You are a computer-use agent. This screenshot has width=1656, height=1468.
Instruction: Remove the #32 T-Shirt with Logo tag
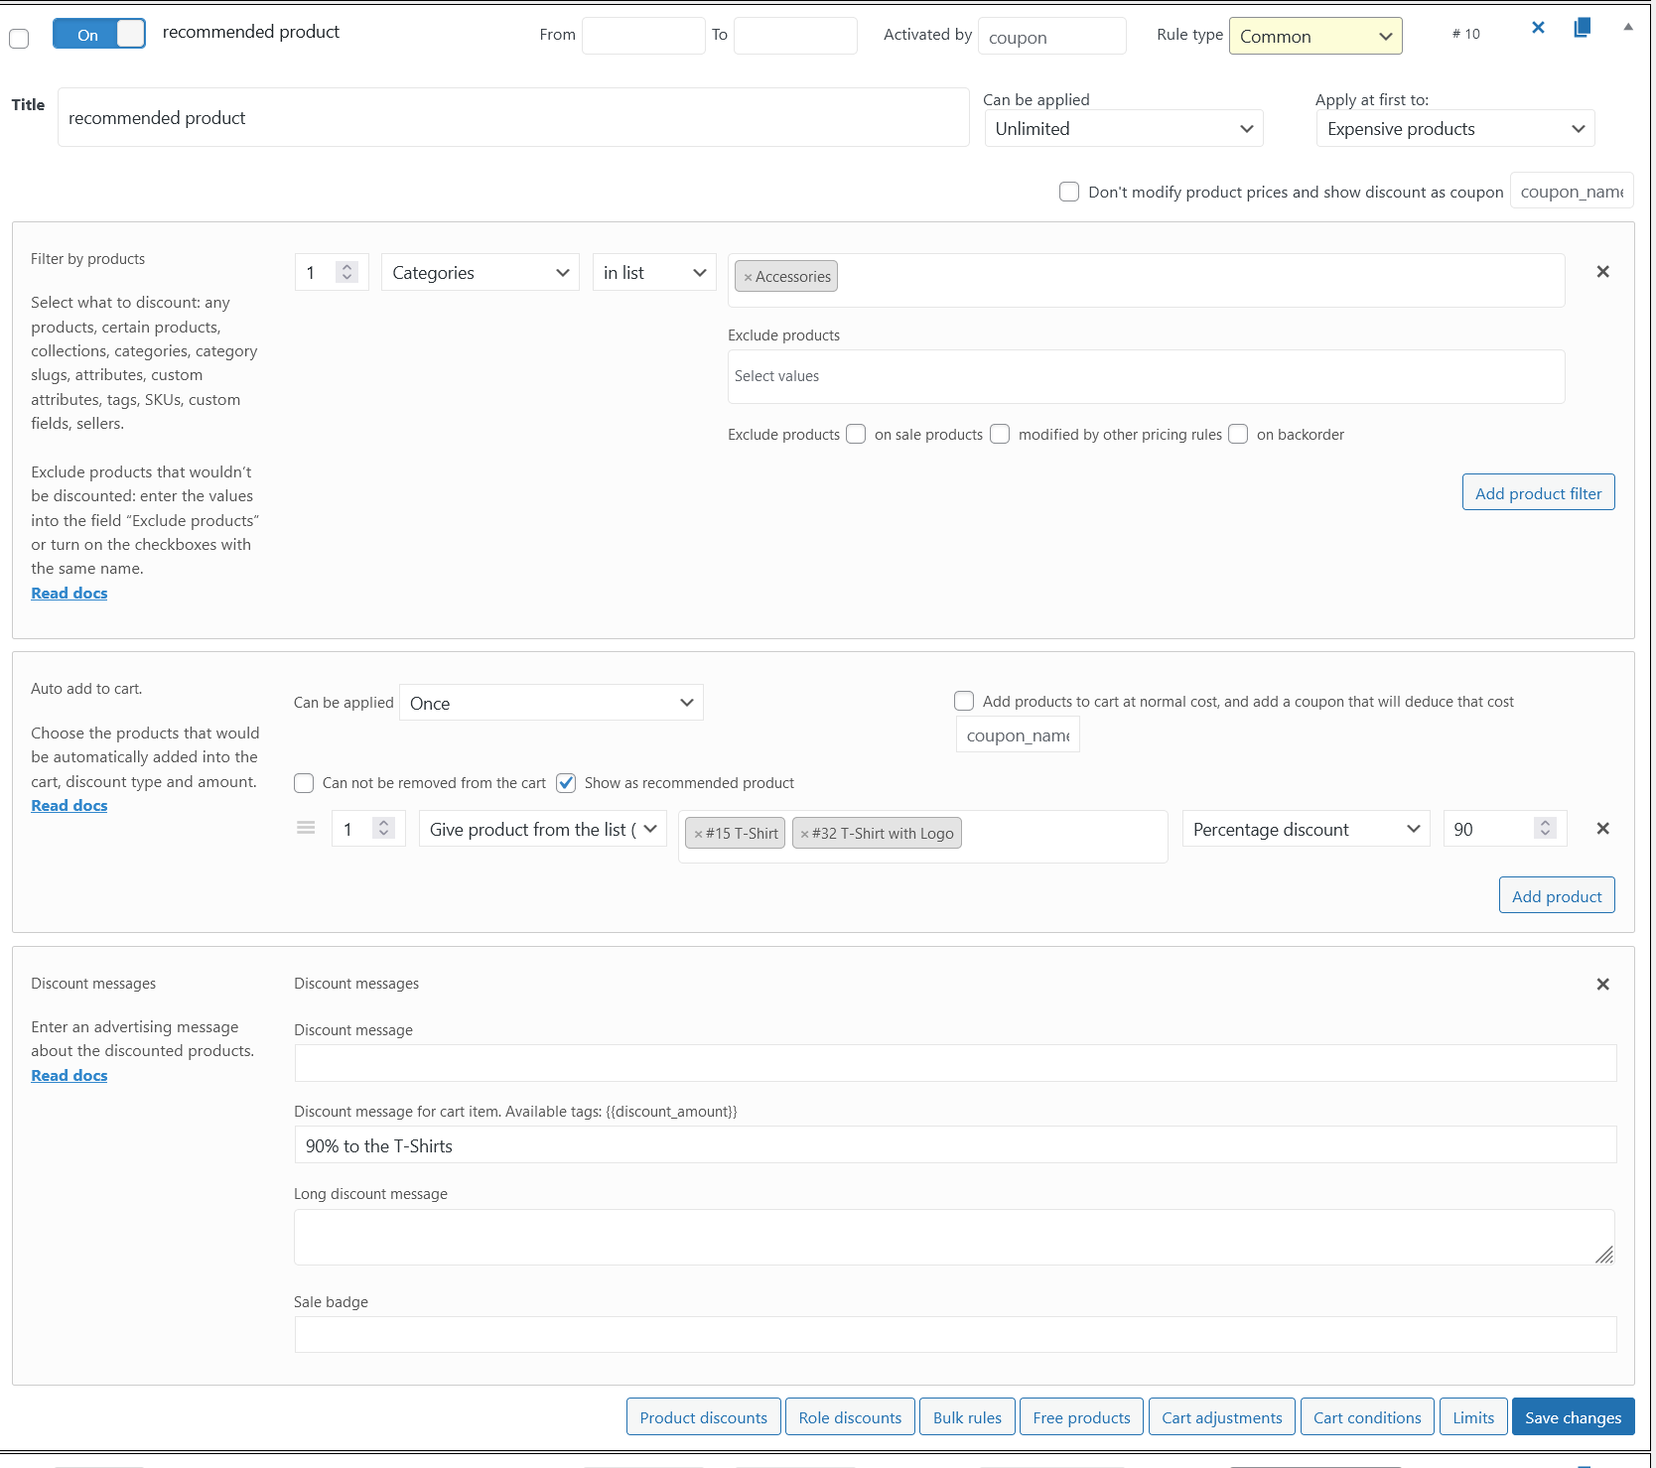tap(804, 834)
